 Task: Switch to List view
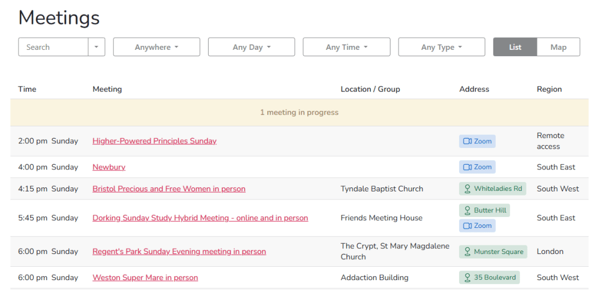(515, 47)
